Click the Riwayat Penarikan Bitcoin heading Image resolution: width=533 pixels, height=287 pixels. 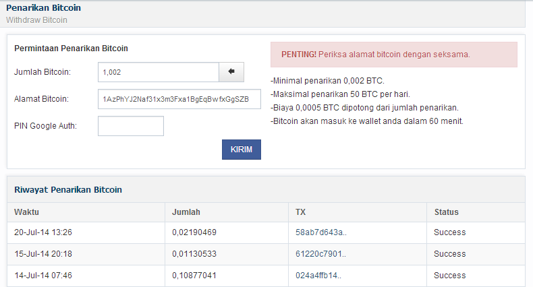point(68,189)
